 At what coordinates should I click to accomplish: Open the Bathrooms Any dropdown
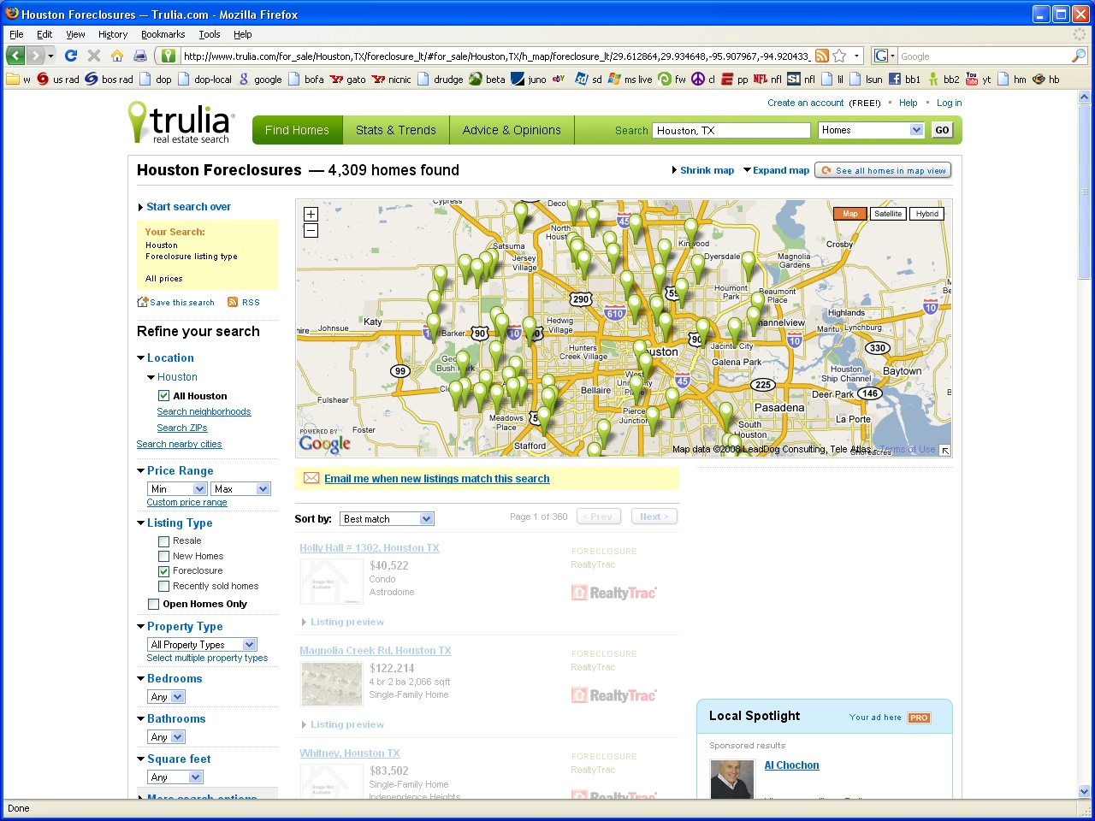[x=166, y=737]
